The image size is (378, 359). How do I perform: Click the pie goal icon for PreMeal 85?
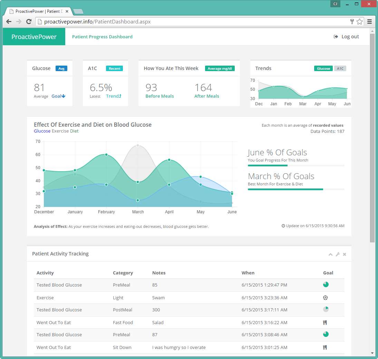click(326, 284)
